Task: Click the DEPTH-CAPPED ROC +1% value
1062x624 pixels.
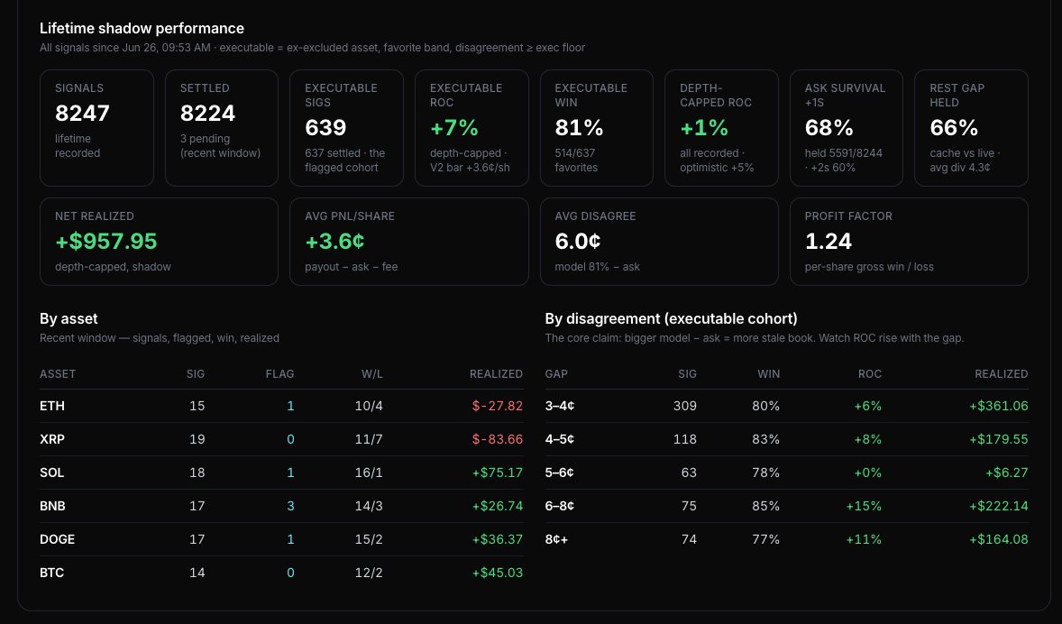Action: tap(704, 127)
